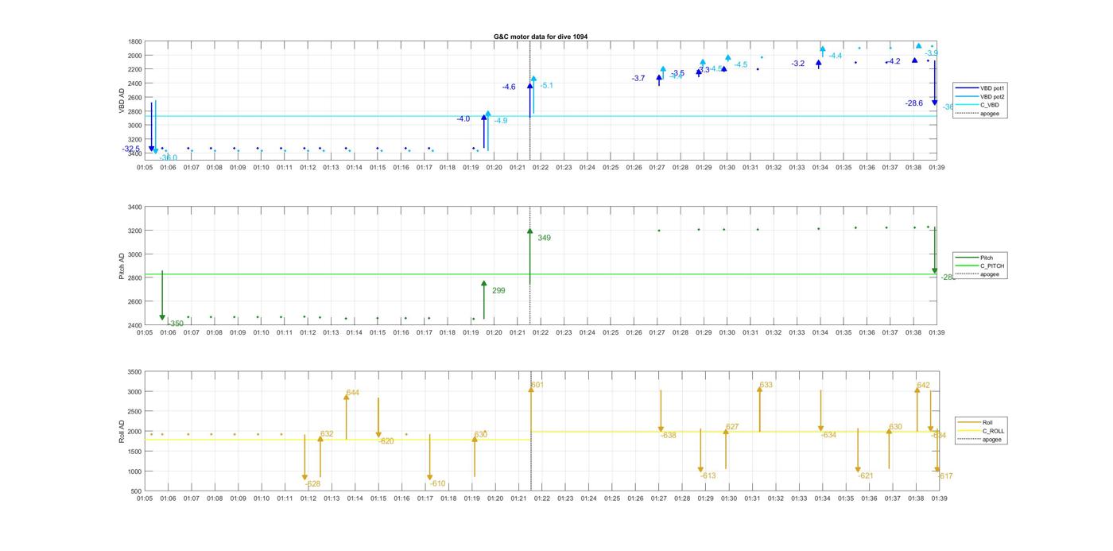Click the "-4.2" VBD data label
Viewport: 1113px width, 551px height.
(x=894, y=61)
